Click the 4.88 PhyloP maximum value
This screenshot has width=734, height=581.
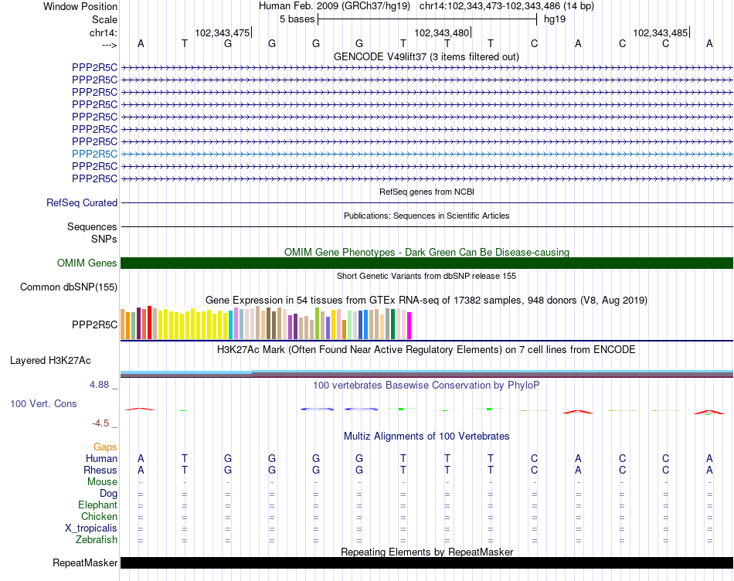pos(99,384)
